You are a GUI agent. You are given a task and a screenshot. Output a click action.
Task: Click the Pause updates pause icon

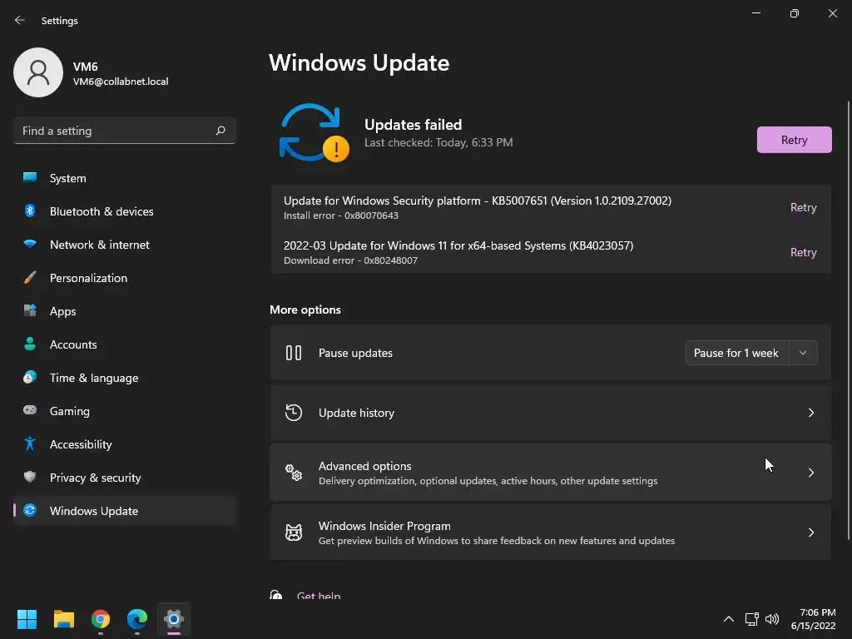[294, 353]
